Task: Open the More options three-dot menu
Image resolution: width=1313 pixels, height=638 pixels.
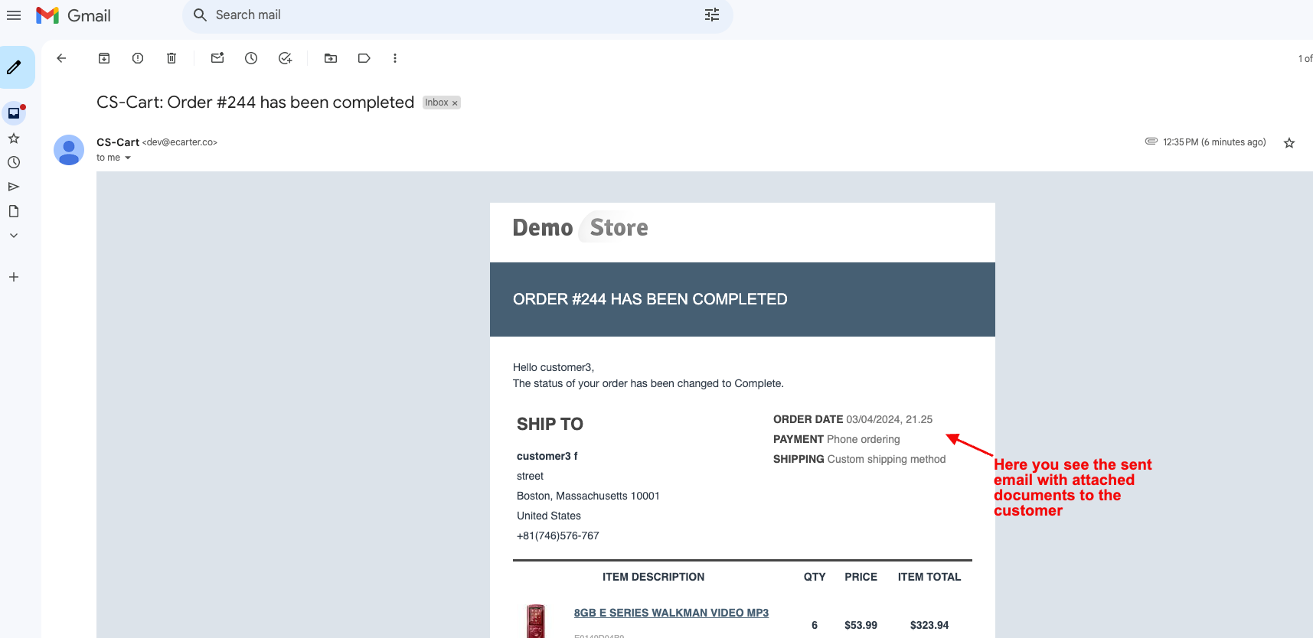Action: [395, 58]
